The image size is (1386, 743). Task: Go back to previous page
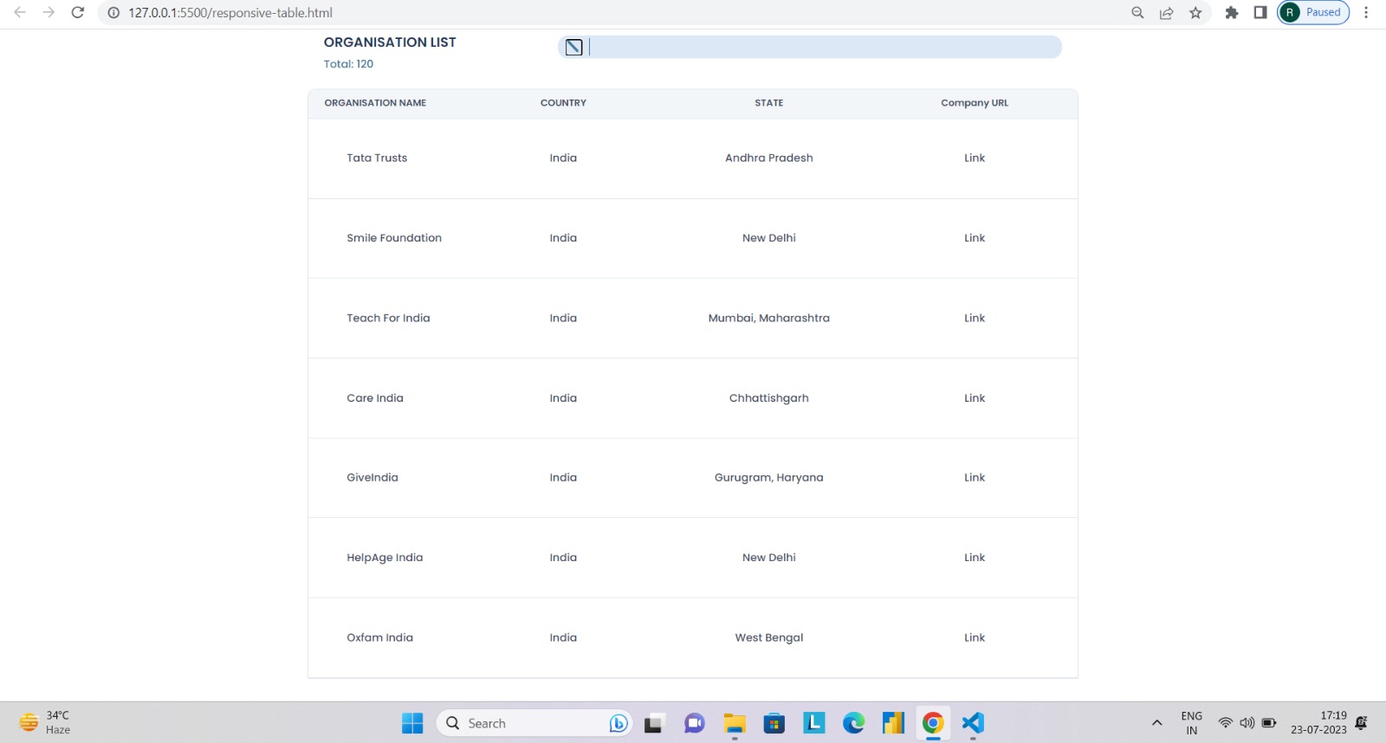coord(19,12)
